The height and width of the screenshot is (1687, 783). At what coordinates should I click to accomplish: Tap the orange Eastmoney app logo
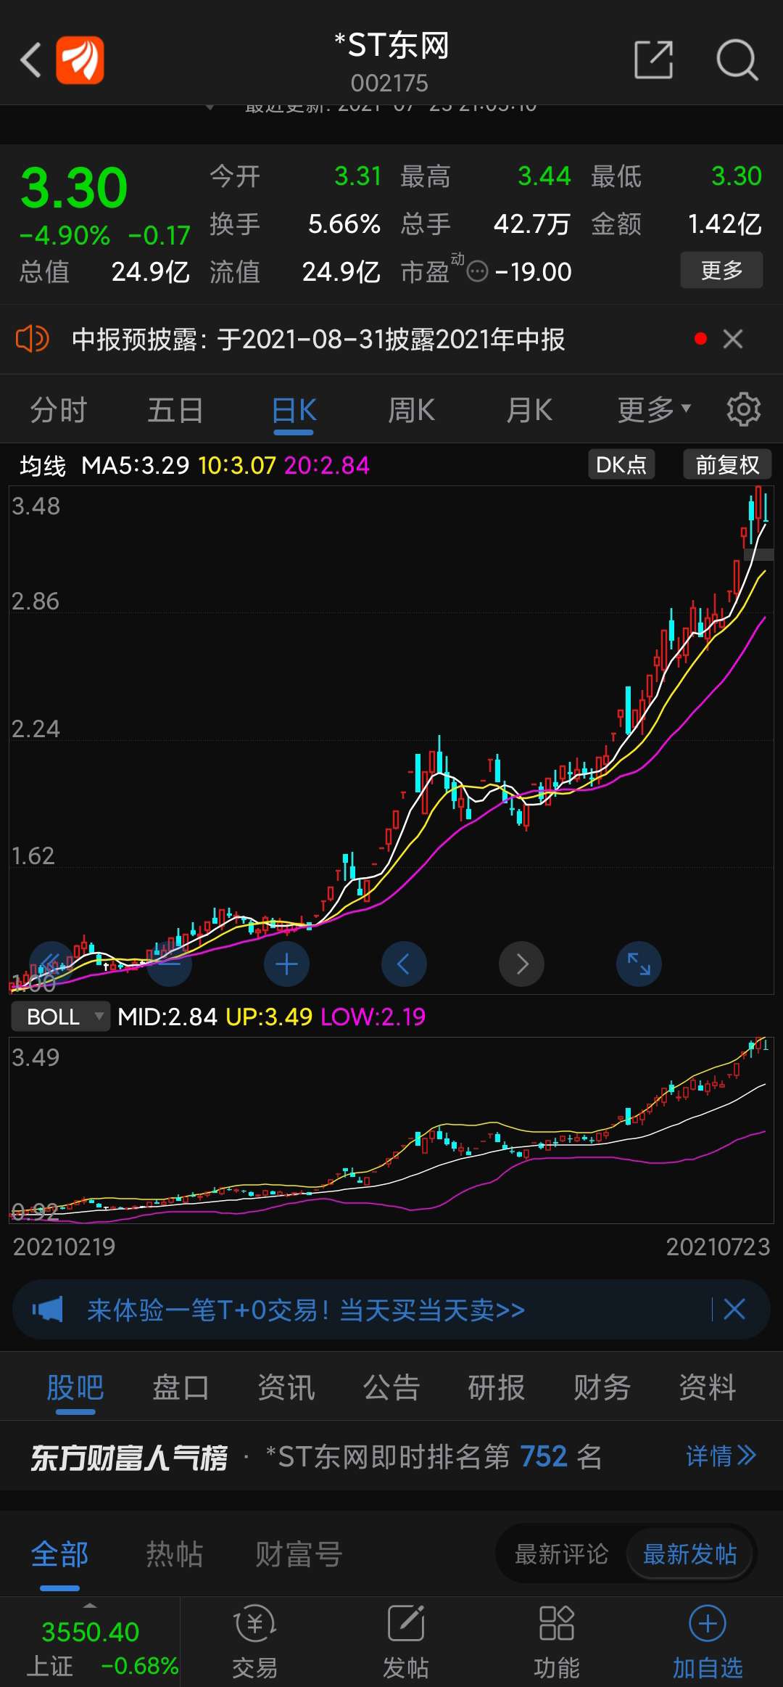click(80, 59)
